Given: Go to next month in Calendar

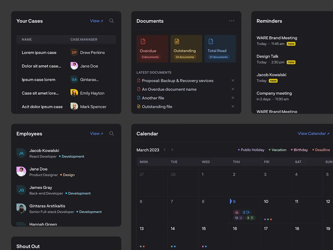Looking at the screenshot, I should coord(172,150).
